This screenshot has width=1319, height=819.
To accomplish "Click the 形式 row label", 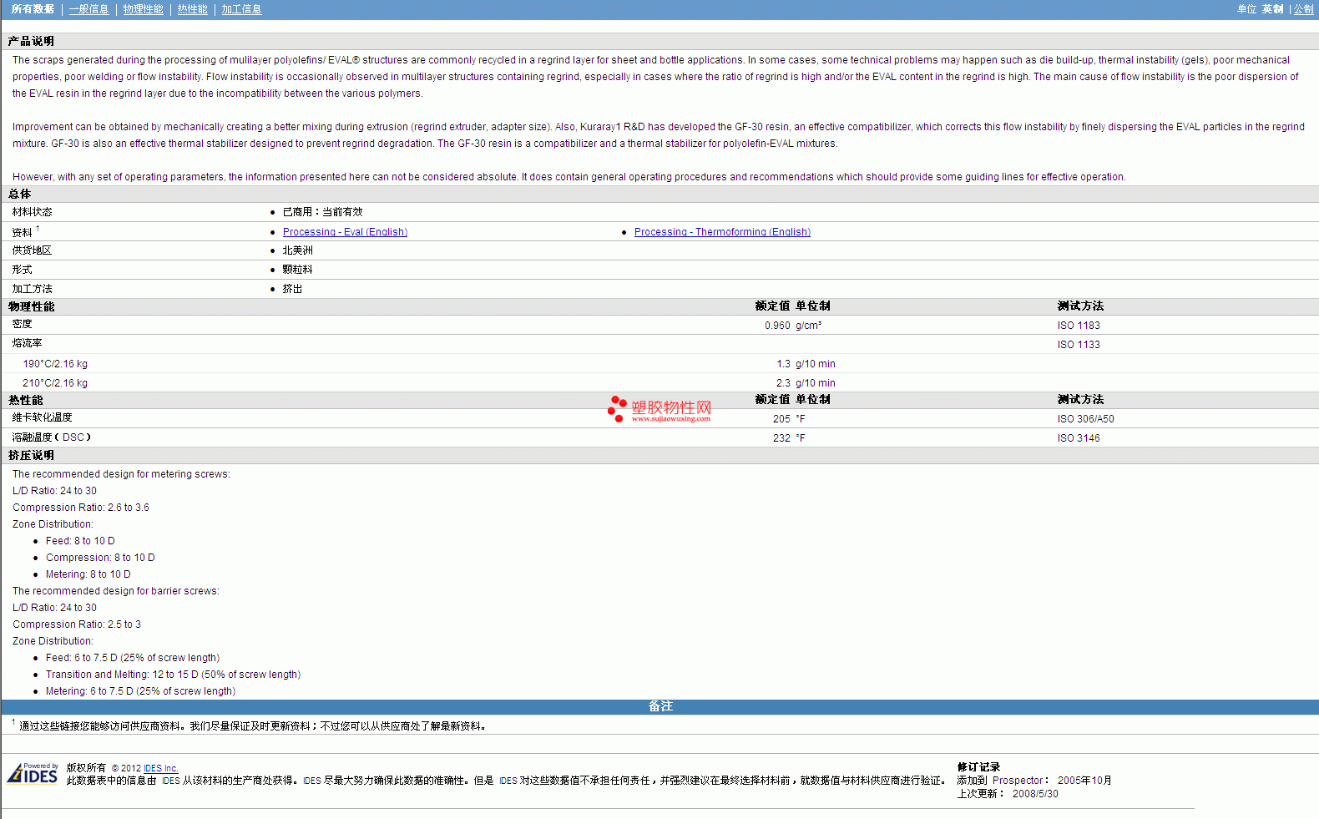I will pos(23,270).
